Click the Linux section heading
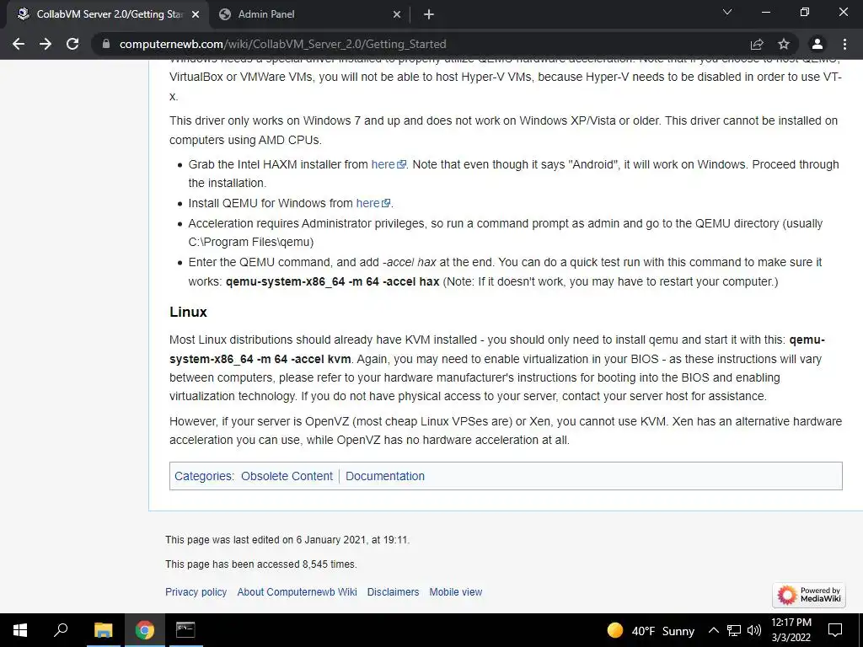This screenshot has height=647, width=863. tap(188, 312)
